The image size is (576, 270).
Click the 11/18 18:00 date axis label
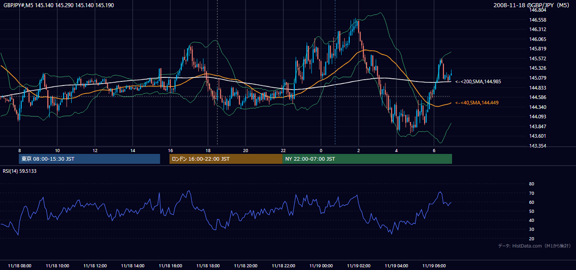208,266
